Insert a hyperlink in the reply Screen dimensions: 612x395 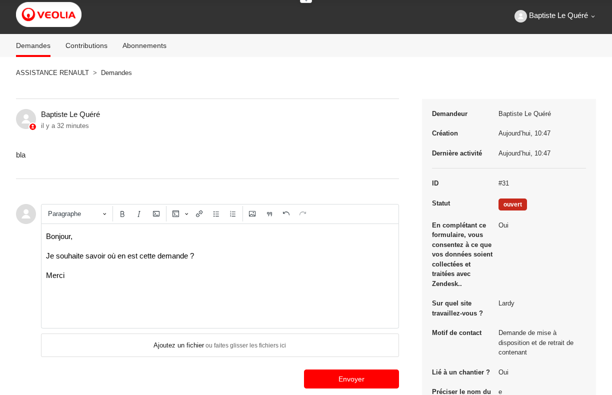(199, 214)
